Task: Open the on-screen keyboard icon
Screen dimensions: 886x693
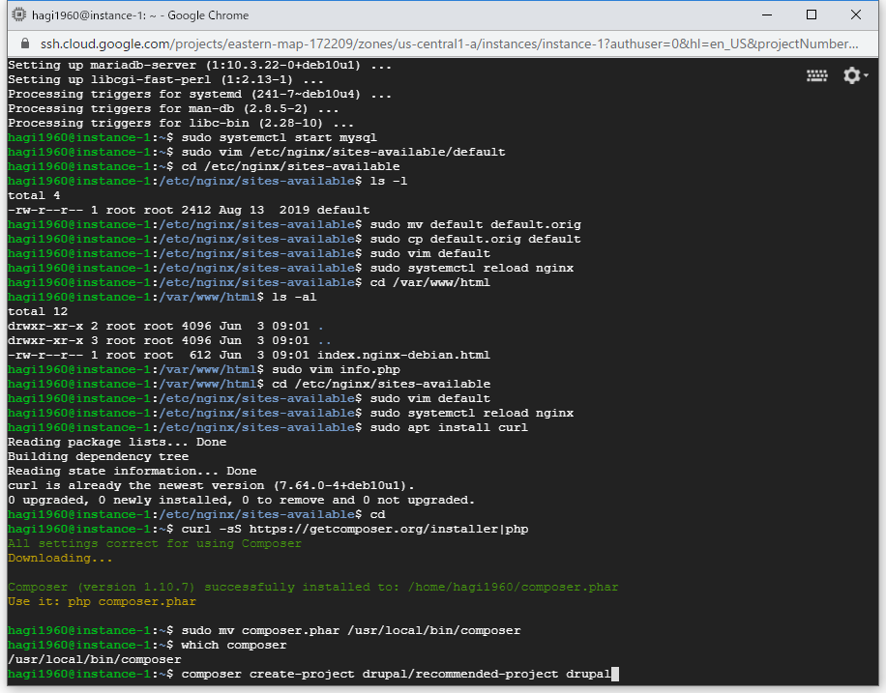Action: tap(816, 75)
